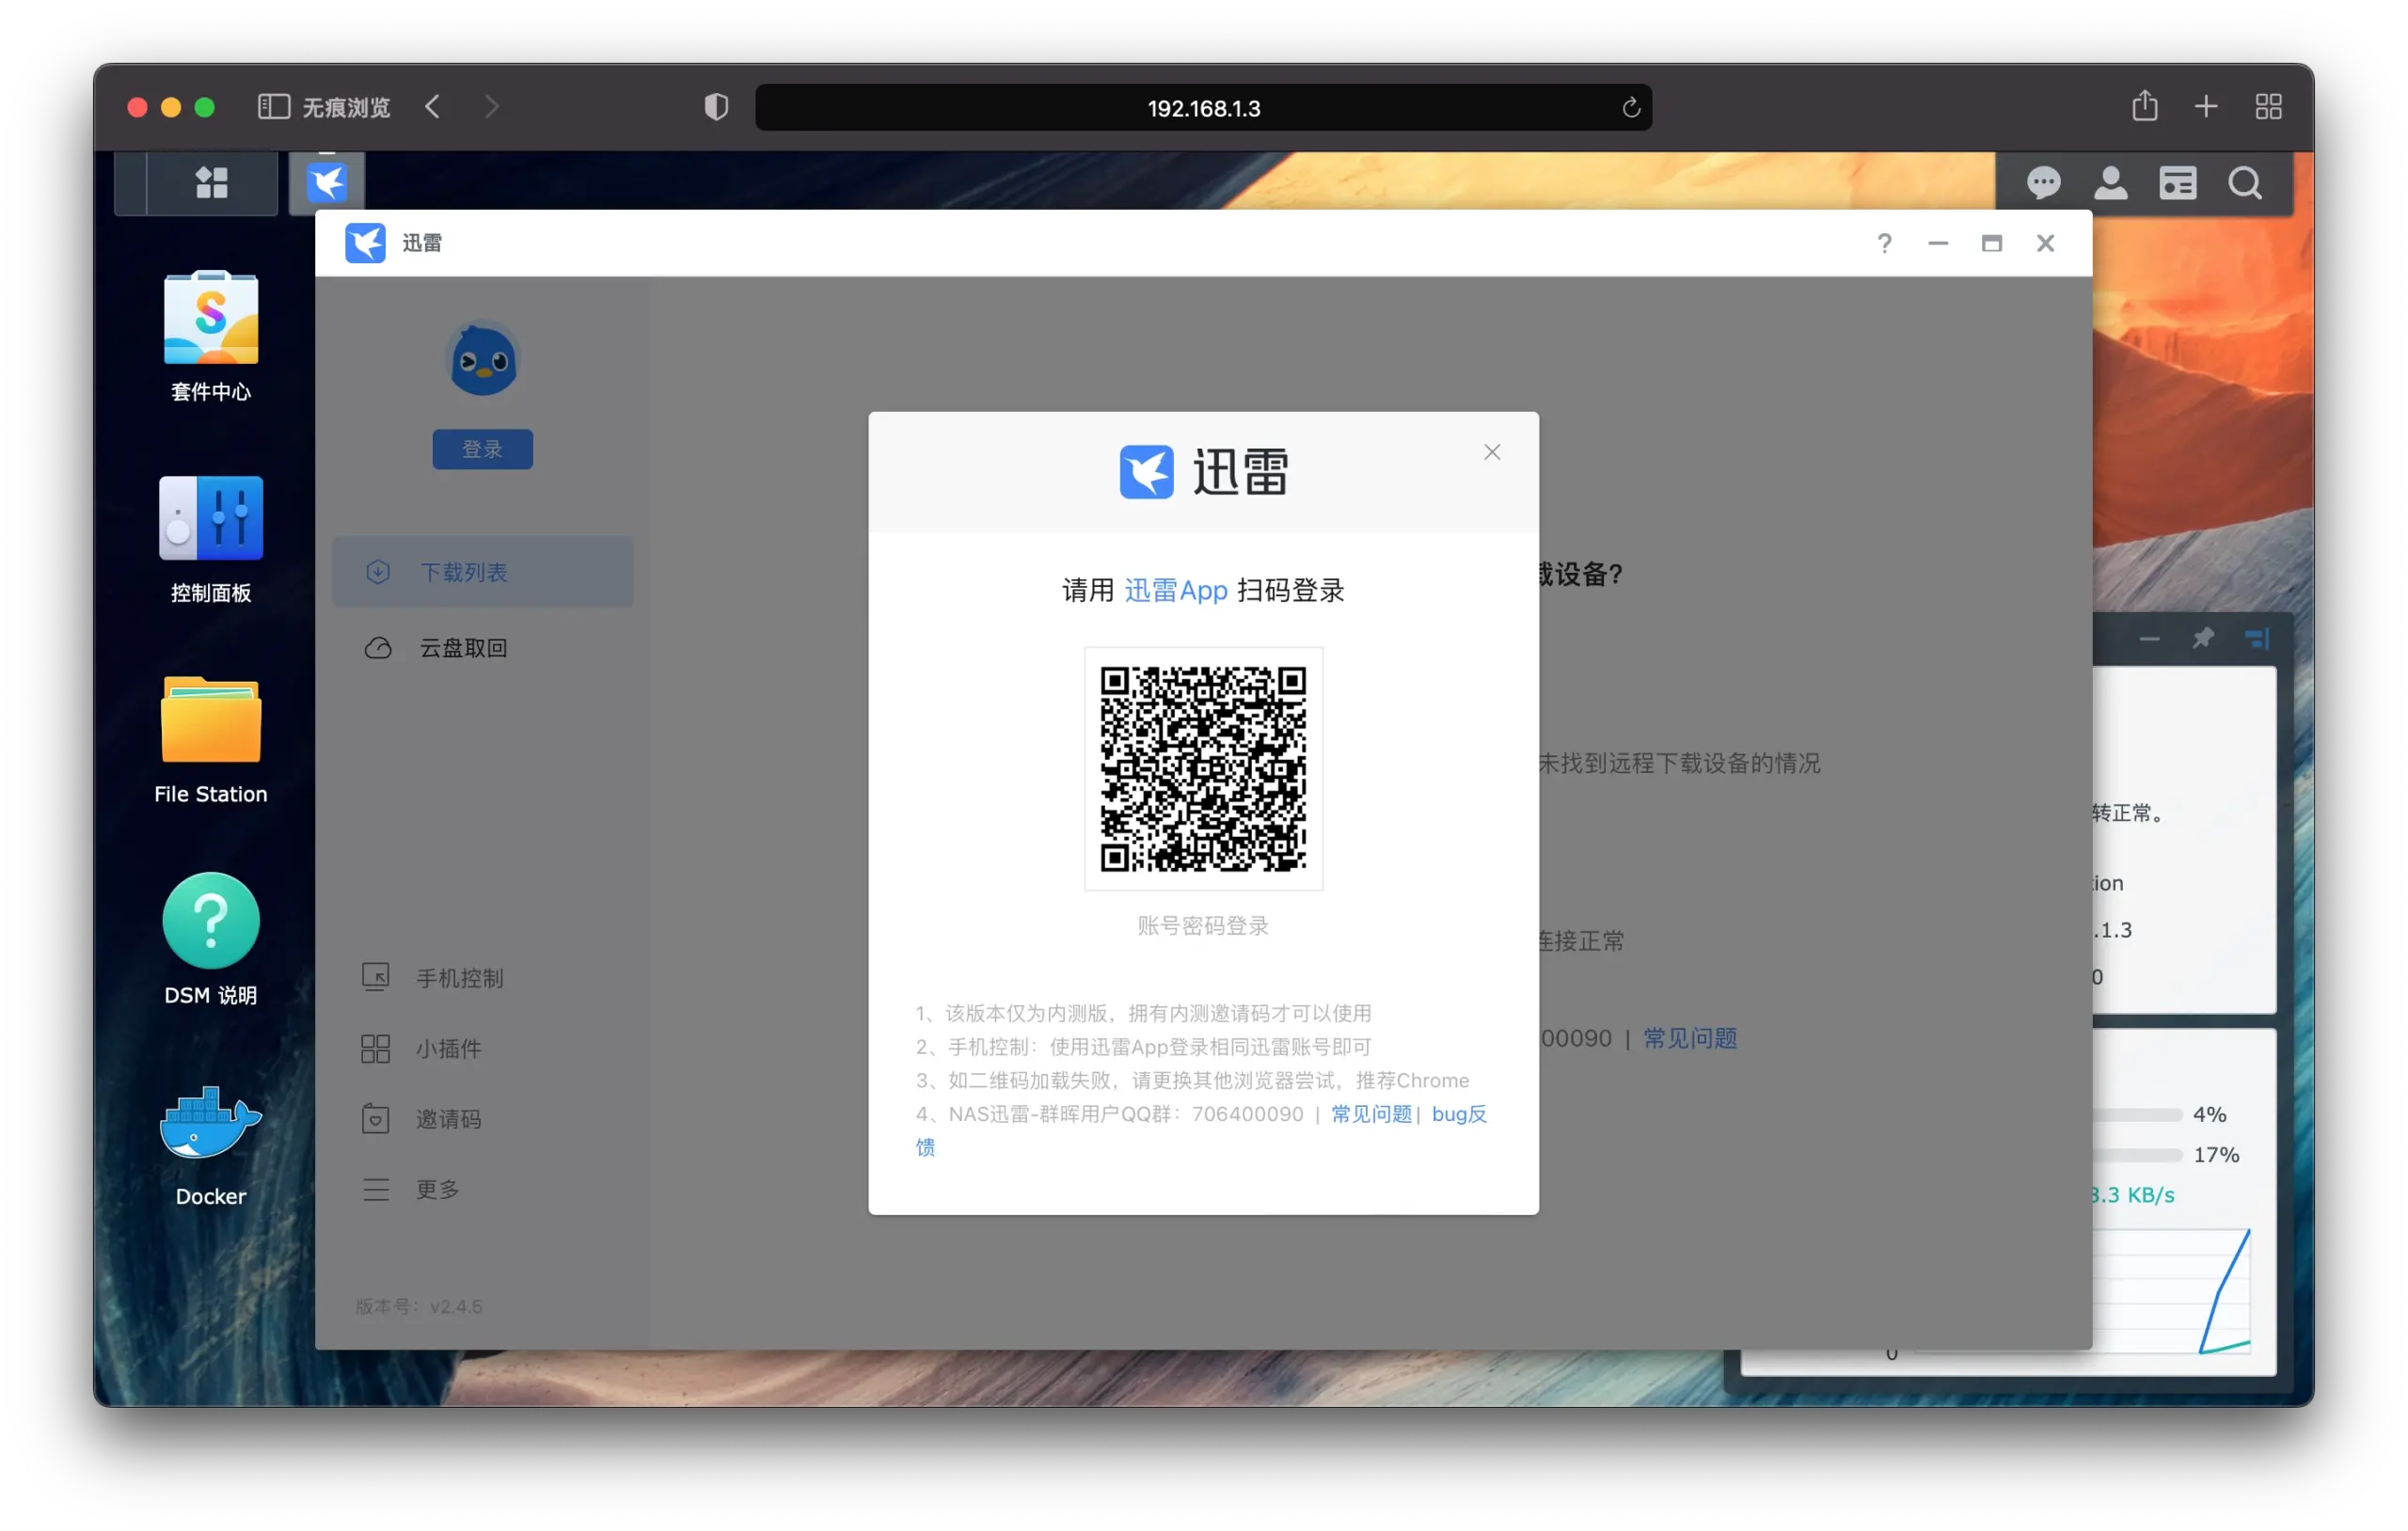Click the help question mark in 迅雷 window
This screenshot has width=2408, height=1531.
(x=1884, y=243)
